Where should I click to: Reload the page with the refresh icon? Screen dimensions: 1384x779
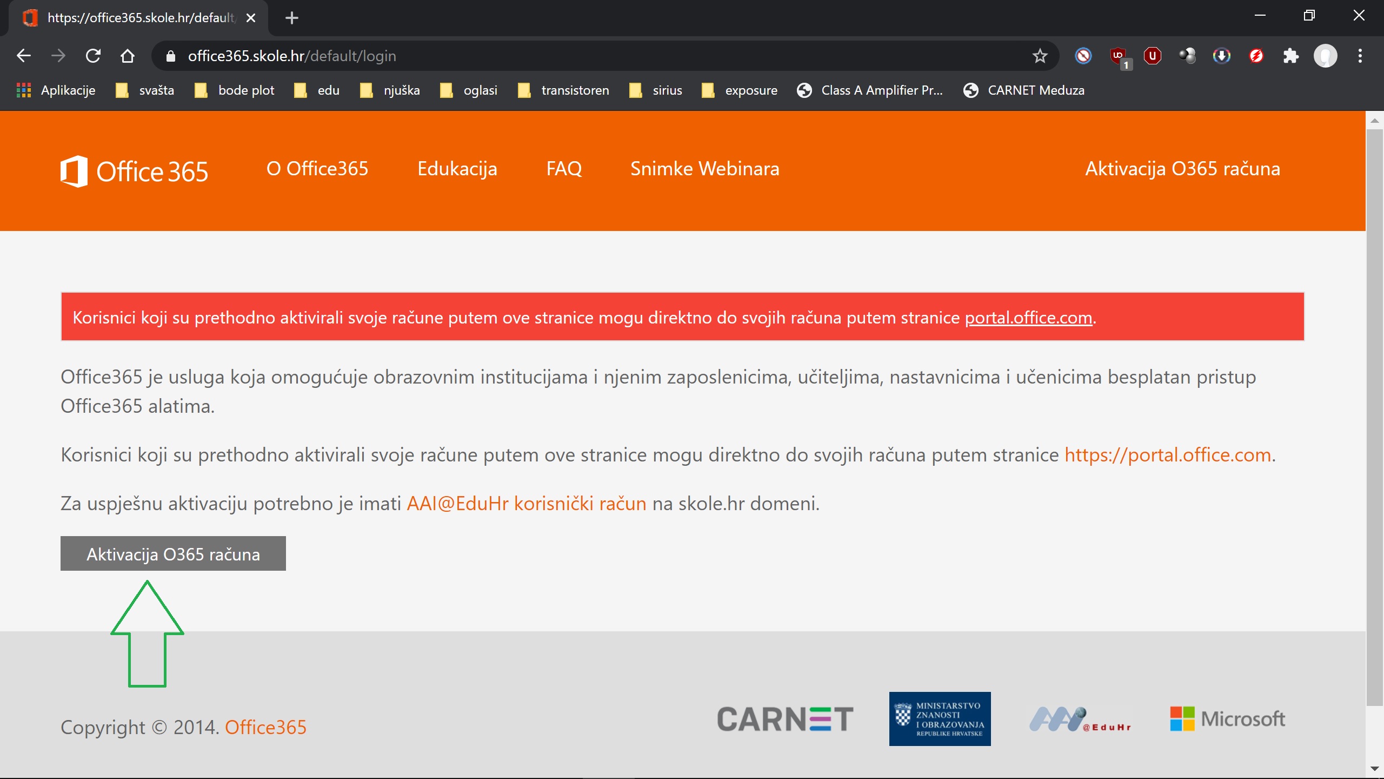click(x=93, y=56)
